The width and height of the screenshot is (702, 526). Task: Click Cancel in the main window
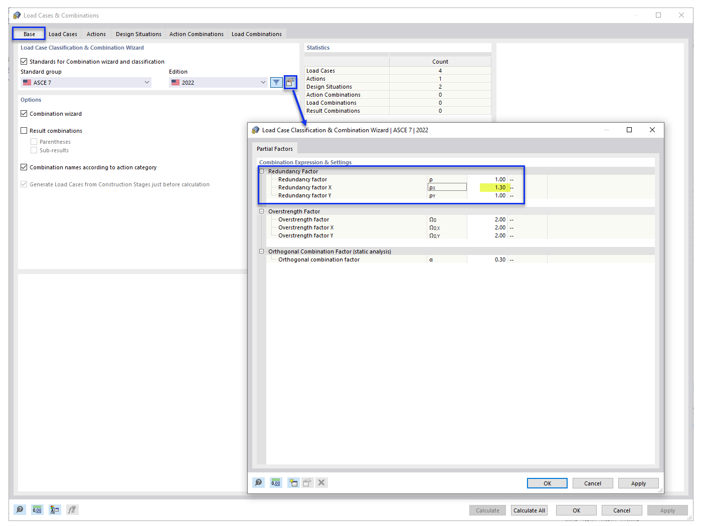[x=622, y=510]
